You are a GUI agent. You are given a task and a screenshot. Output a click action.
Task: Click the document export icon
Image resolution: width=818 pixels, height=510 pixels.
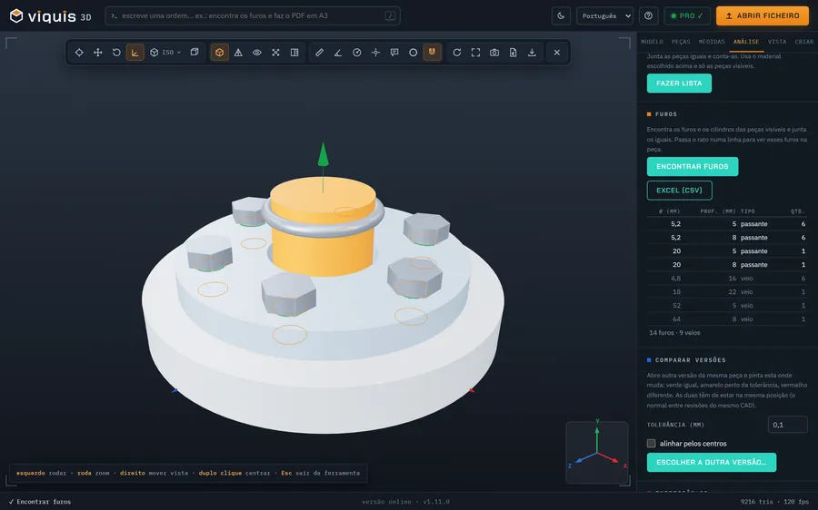point(514,52)
